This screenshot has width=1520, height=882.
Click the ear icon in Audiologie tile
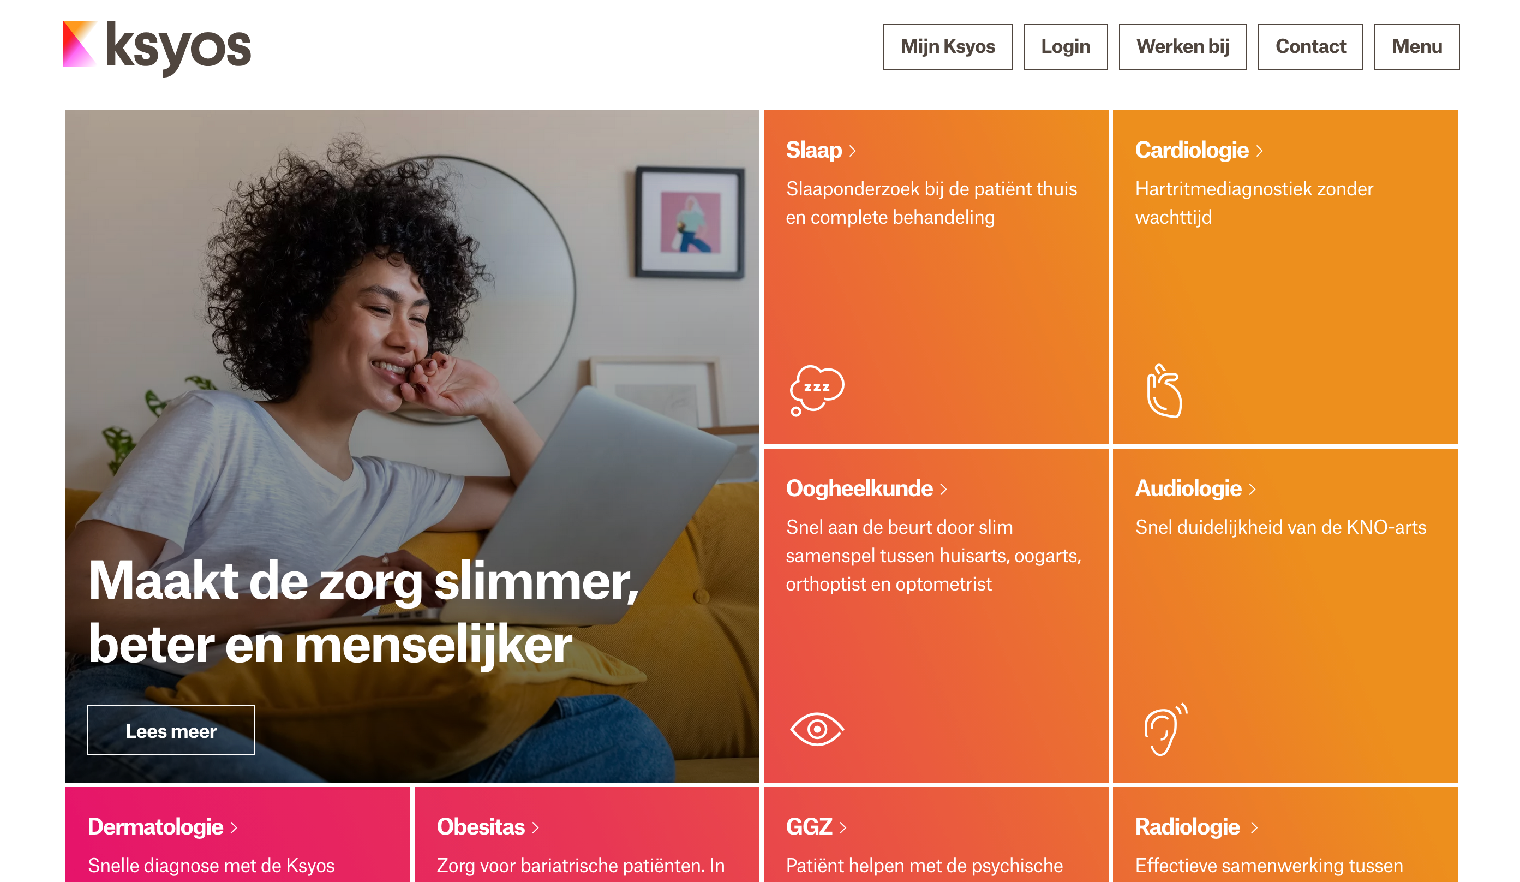pyautogui.click(x=1165, y=729)
